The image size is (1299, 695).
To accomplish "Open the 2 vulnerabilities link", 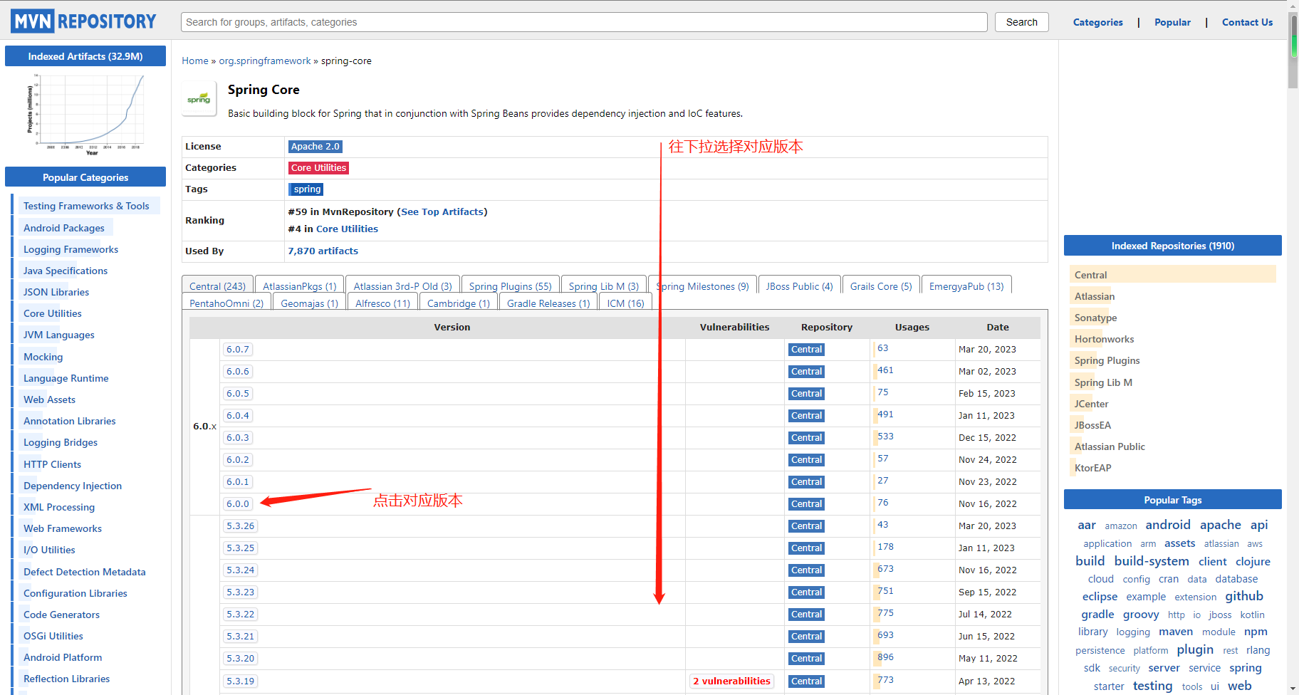I will [x=731, y=681].
